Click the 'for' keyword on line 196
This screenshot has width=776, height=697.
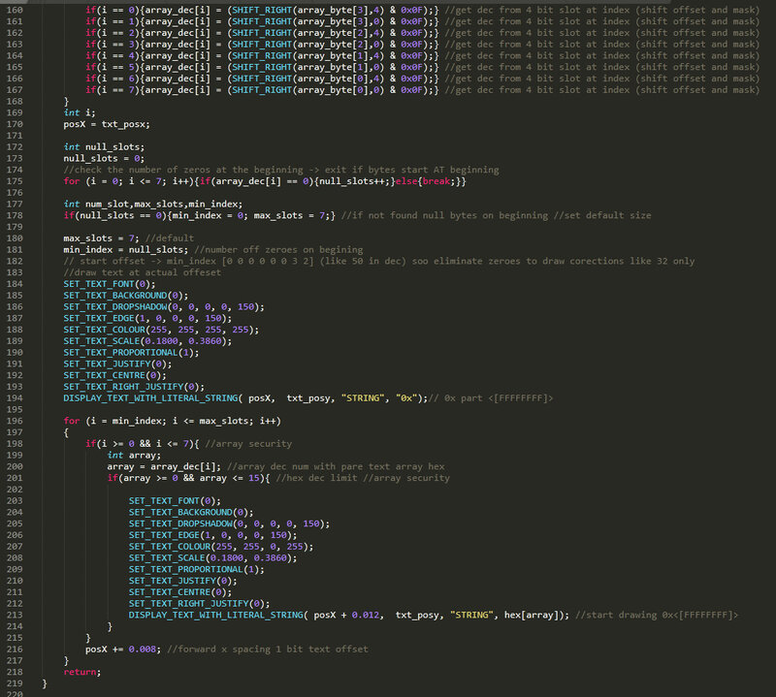point(71,421)
